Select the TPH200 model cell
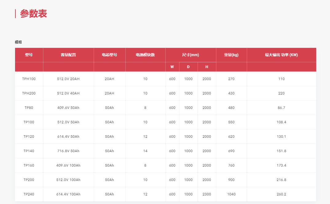The width and height of the screenshot is (330, 204). click(x=29, y=93)
